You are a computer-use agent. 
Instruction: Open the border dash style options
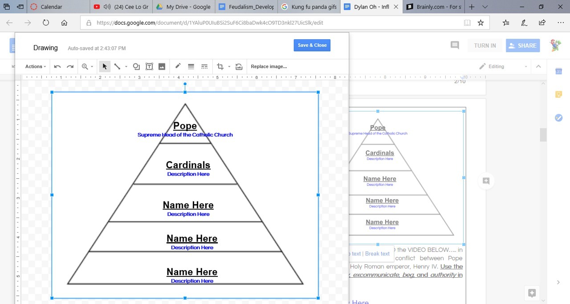click(x=204, y=66)
